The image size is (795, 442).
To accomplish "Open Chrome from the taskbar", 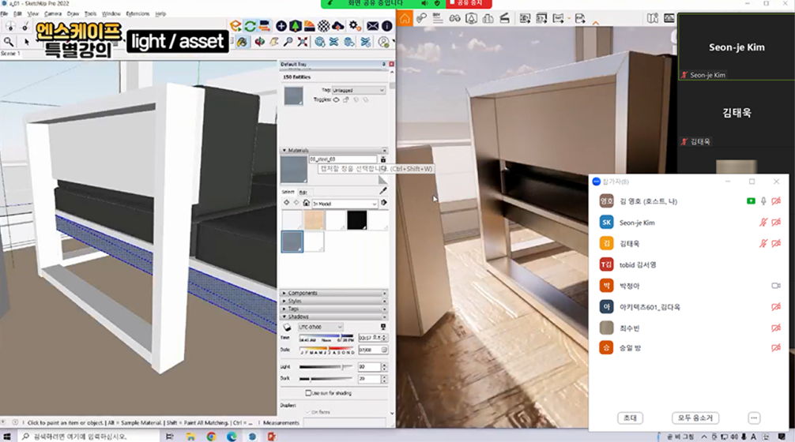I will click(212, 436).
